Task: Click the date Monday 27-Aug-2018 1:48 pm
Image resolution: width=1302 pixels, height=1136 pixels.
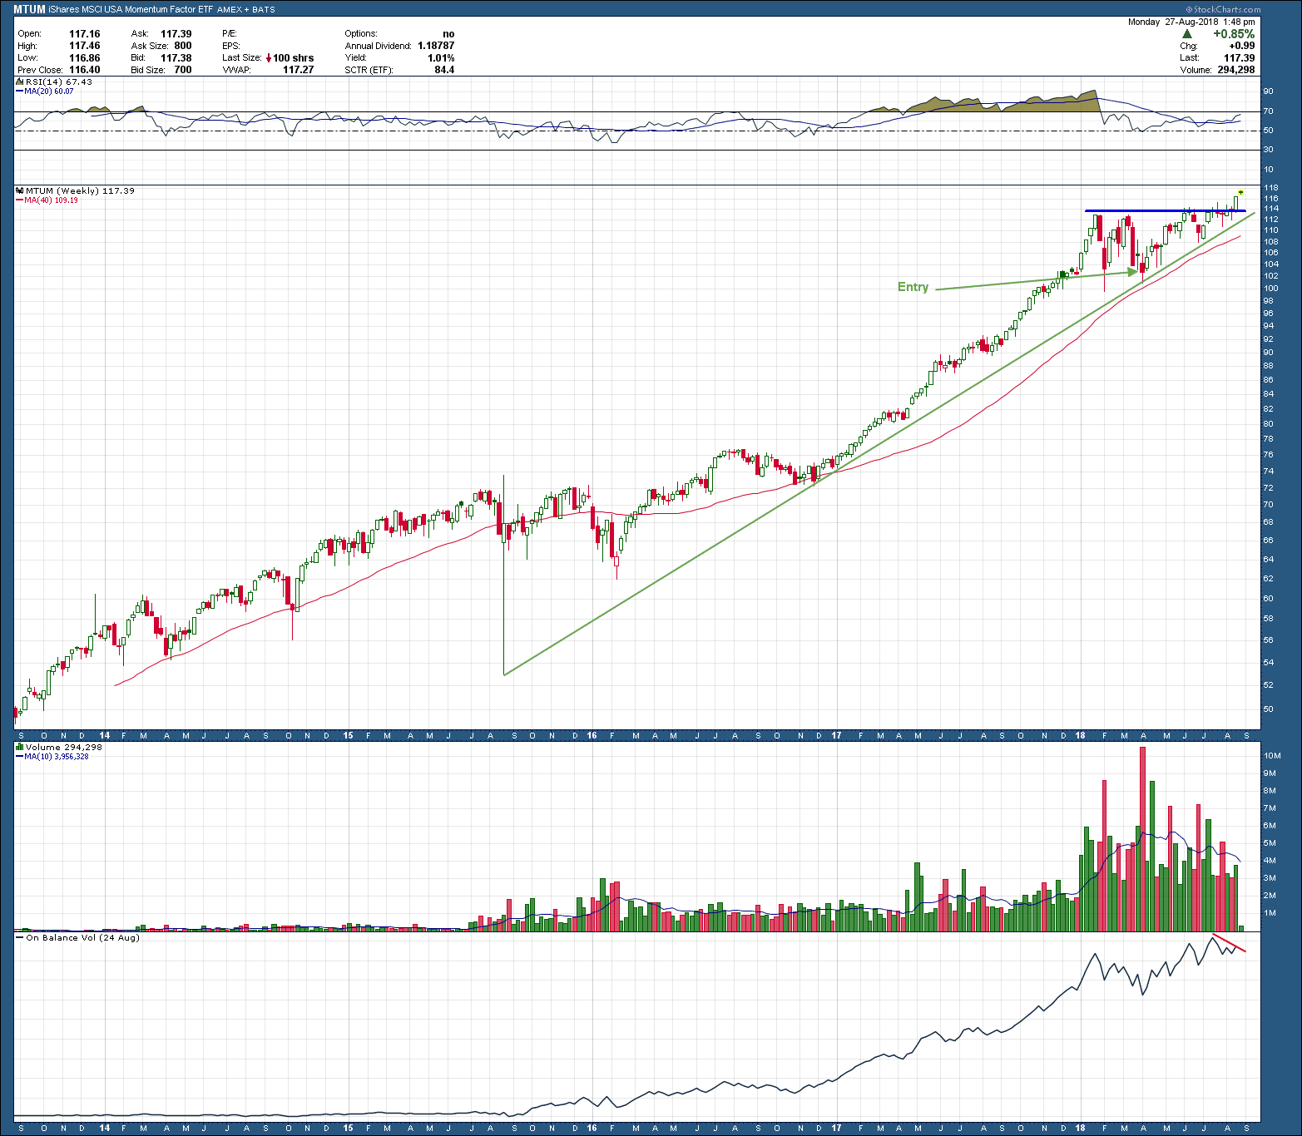Action: point(1191,22)
